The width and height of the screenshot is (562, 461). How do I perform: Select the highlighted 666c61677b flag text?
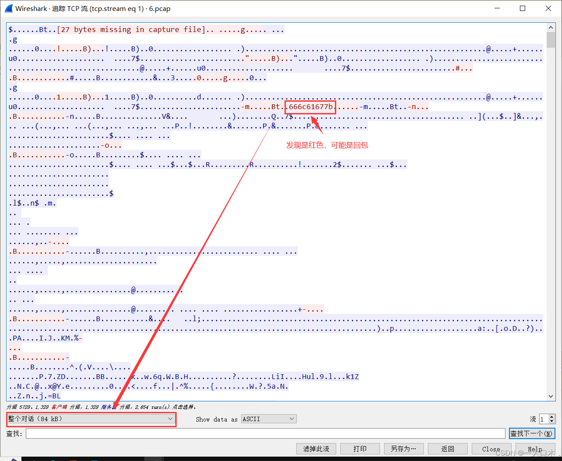coord(310,106)
